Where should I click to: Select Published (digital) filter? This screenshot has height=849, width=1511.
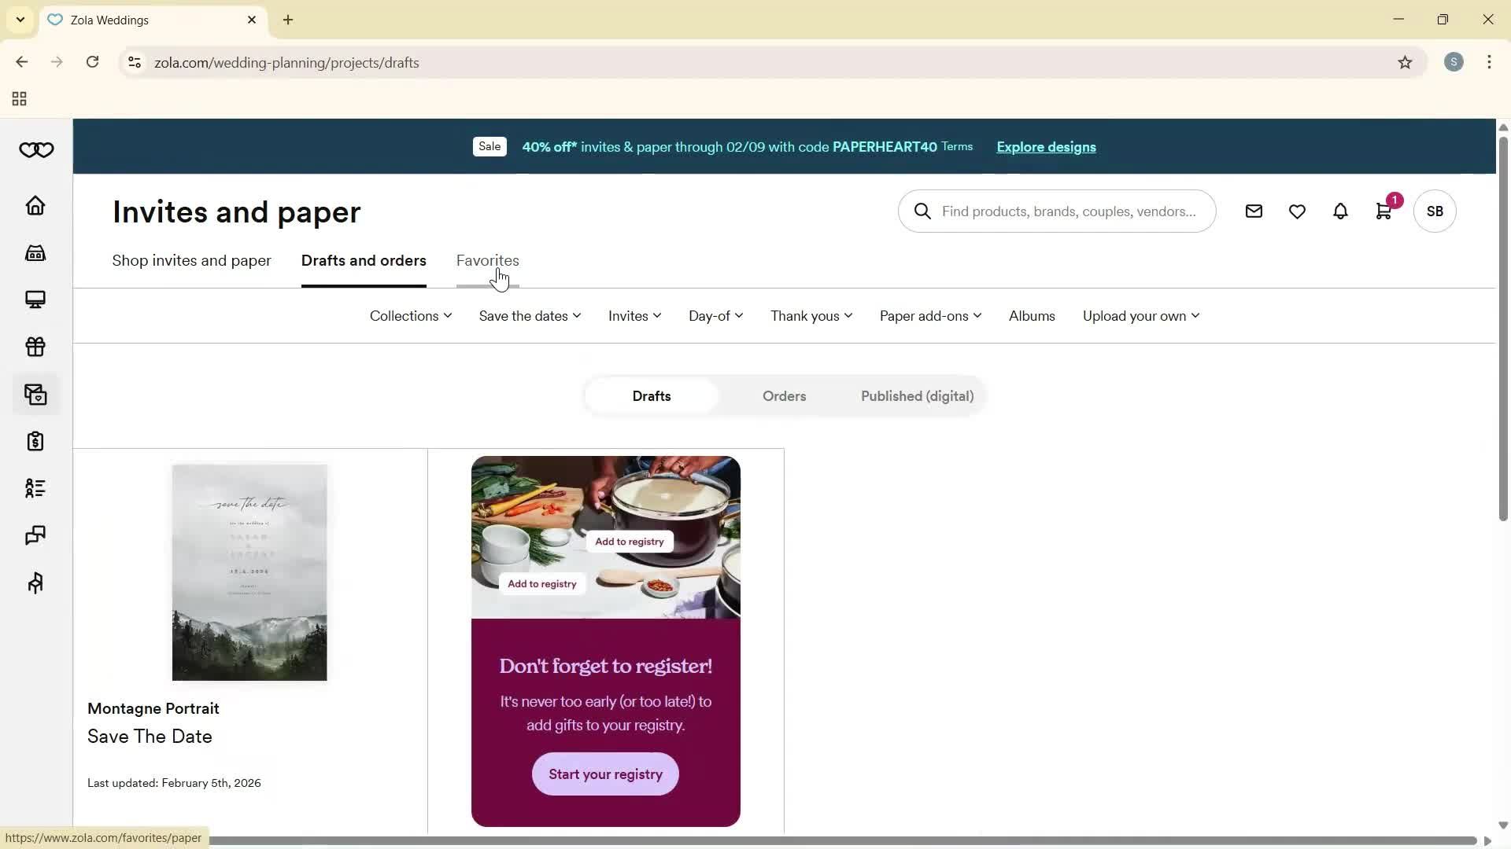(x=916, y=395)
